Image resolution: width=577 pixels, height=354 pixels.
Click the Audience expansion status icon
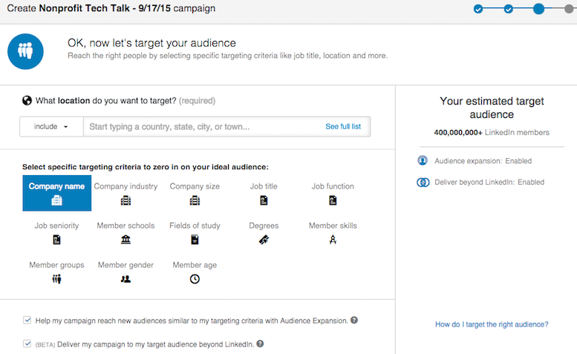423,160
